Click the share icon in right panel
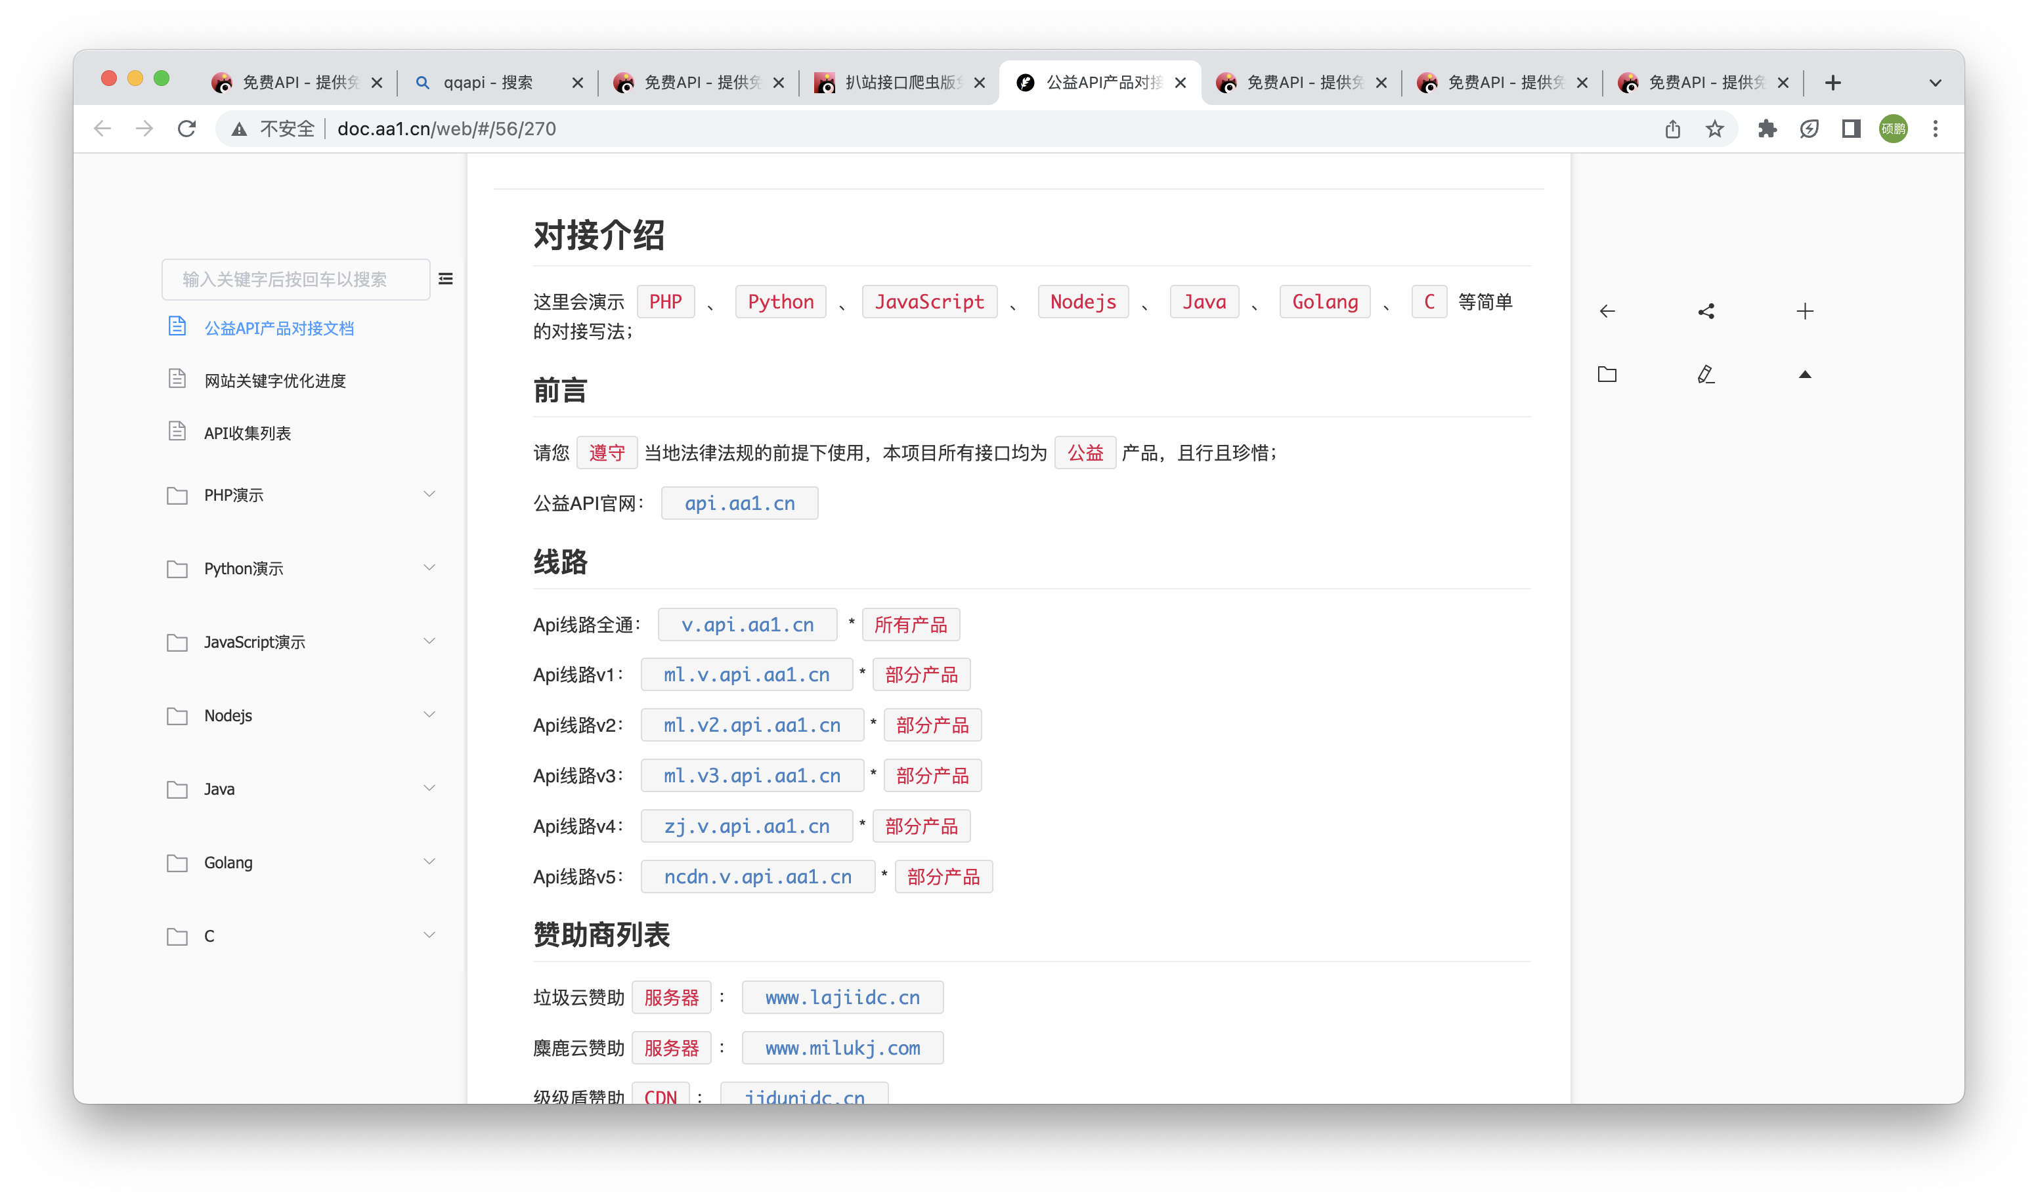Screen dimensions: 2038x1201 coord(1706,312)
